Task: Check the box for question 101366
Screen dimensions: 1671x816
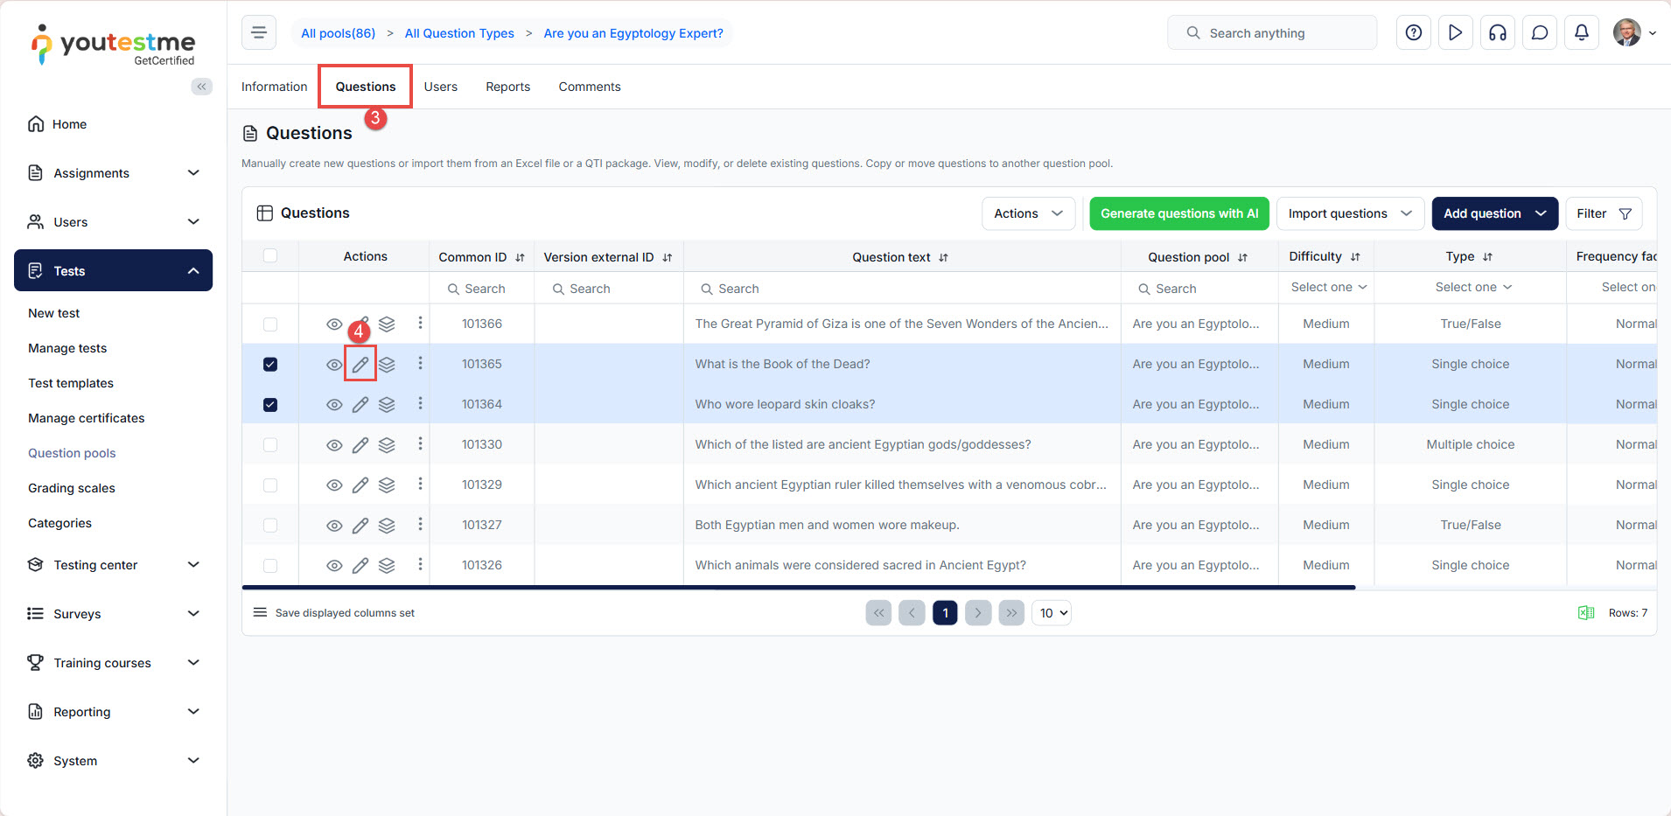Action: [x=270, y=324]
